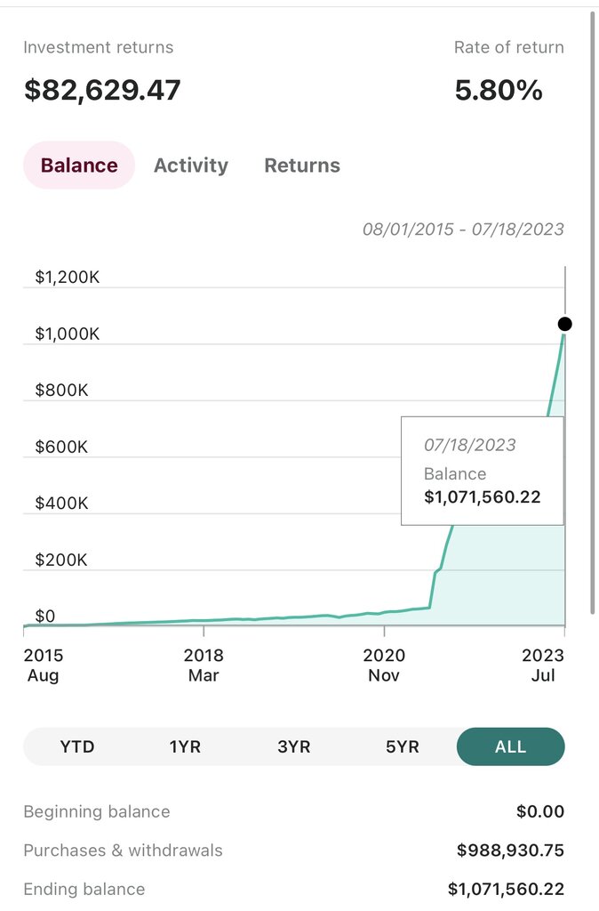Select the YTD time range
This screenshot has height=911, width=599.
click(77, 746)
